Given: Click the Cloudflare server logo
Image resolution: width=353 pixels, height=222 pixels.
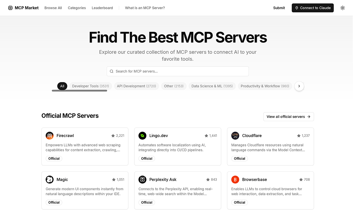Looking at the screenshot, I should (235, 136).
